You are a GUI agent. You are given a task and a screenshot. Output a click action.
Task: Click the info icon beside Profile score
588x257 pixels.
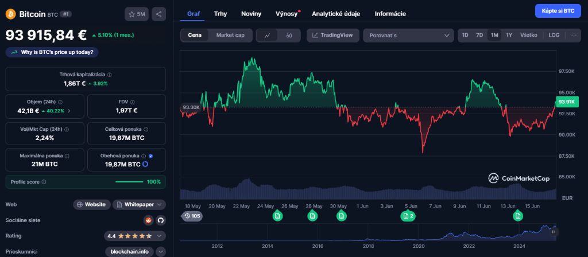click(x=44, y=182)
